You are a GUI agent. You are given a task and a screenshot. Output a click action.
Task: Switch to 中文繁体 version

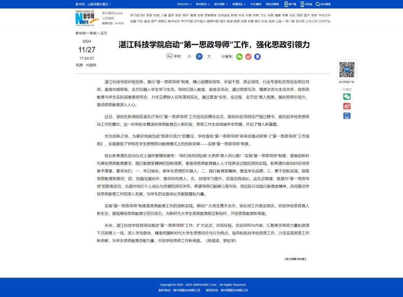pyautogui.click(x=256, y=4)
